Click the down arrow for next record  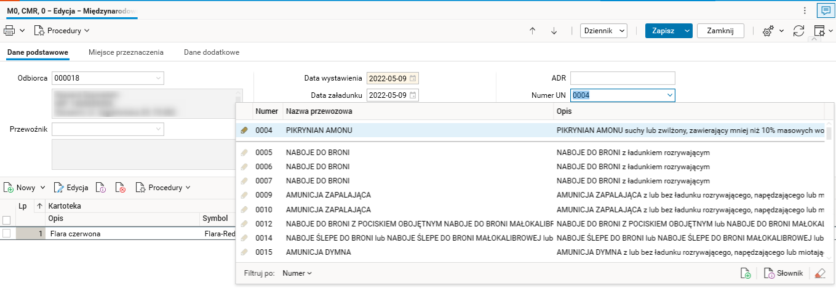(x=554, y=31)
